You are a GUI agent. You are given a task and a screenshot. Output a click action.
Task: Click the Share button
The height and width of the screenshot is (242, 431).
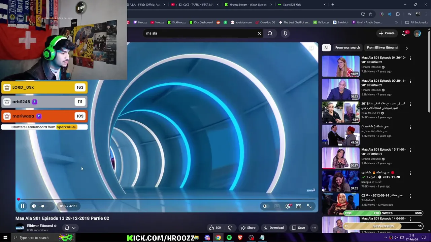click(248, 228)
